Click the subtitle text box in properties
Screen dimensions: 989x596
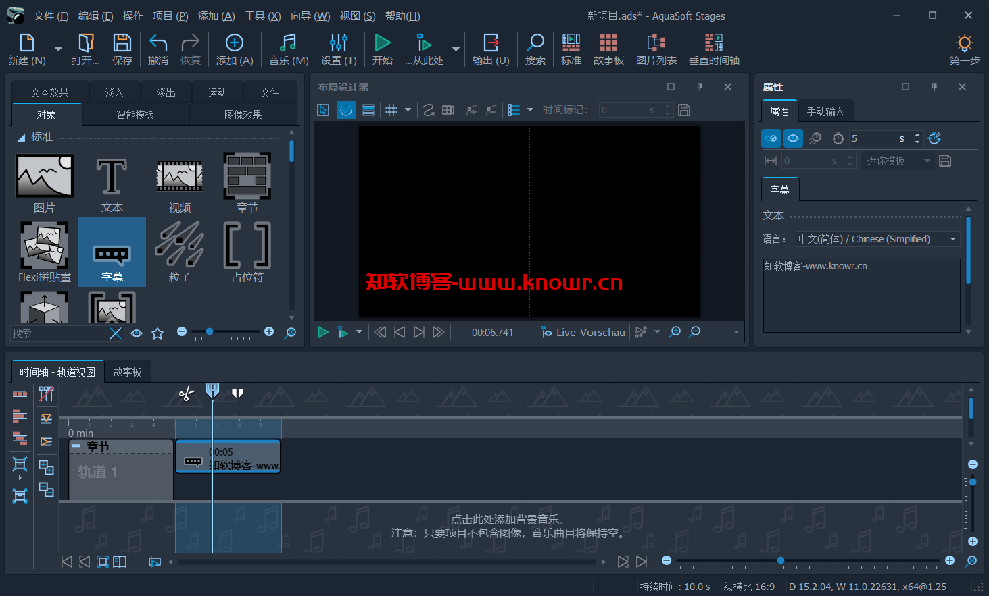[x=861, y=296]
